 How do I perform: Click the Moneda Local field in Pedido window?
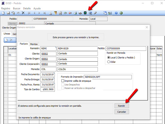[98, 19]
